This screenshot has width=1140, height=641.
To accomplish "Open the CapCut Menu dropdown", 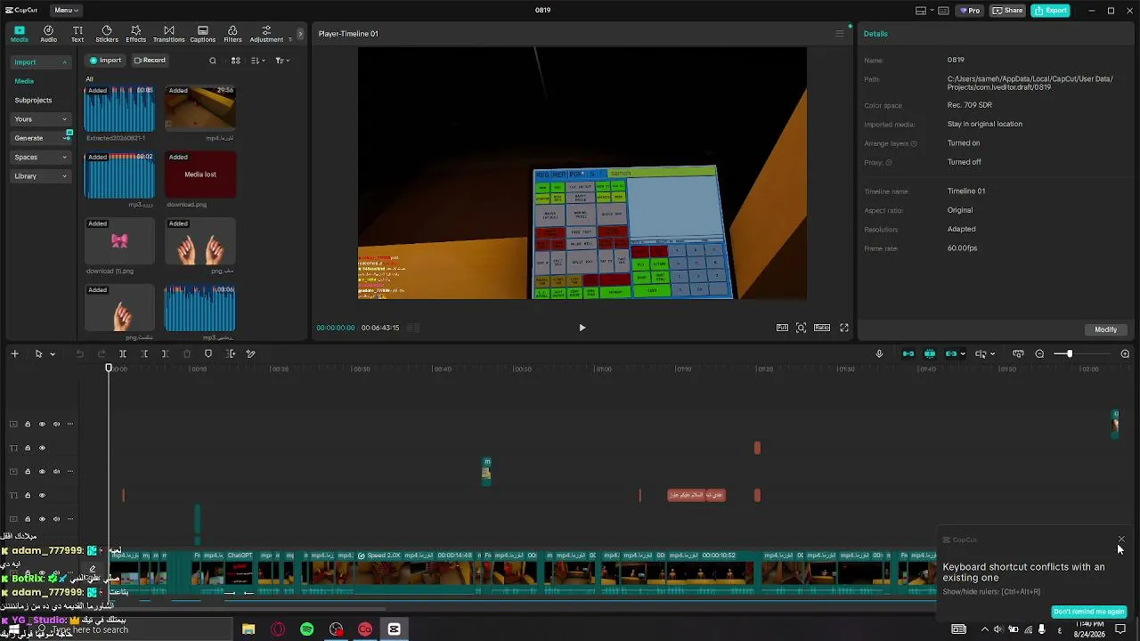I will pos(66,11).
